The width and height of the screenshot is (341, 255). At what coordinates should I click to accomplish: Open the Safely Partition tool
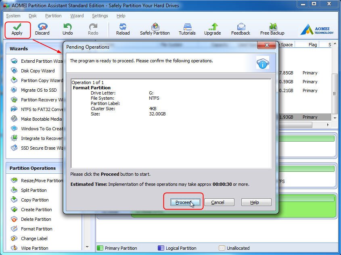155,29
